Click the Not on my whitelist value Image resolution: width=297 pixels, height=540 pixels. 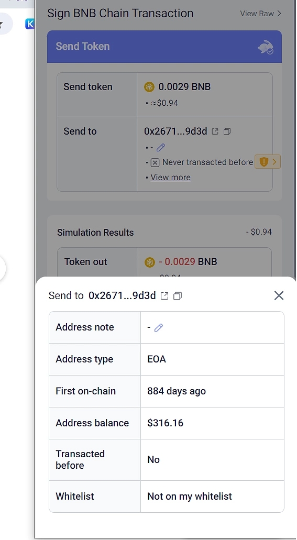pyautogui.click(x=190, y=496)
